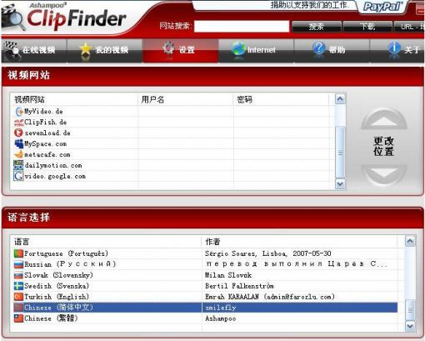Open the 在线视频 online videos tab

(34, 51)
